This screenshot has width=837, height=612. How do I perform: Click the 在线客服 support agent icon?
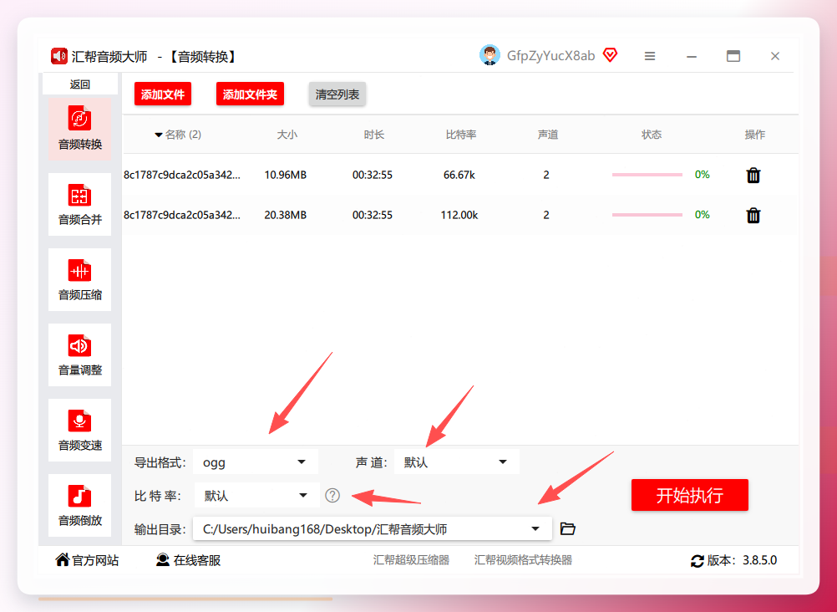(163, 559)
